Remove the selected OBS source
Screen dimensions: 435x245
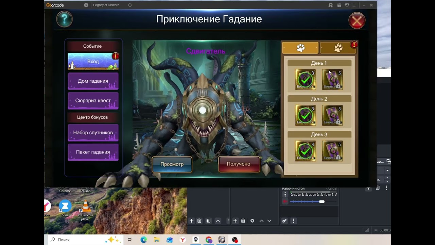(x=243, y=221)
